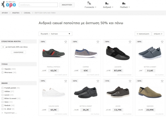Open the gray mesh Bitter & Sweet sneaker image
The image size is (166, 118).
pyautogui.click(x=150, y=53)
